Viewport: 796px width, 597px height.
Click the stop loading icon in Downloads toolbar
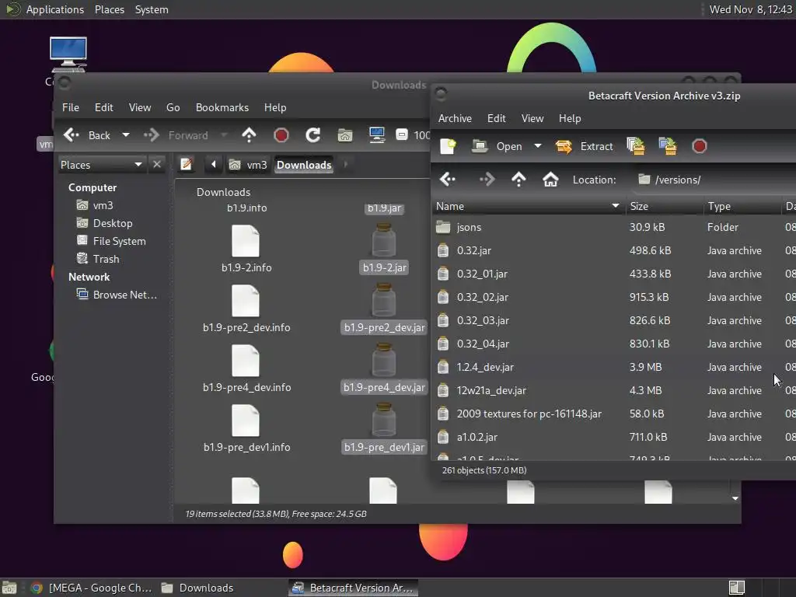point(281,135)
